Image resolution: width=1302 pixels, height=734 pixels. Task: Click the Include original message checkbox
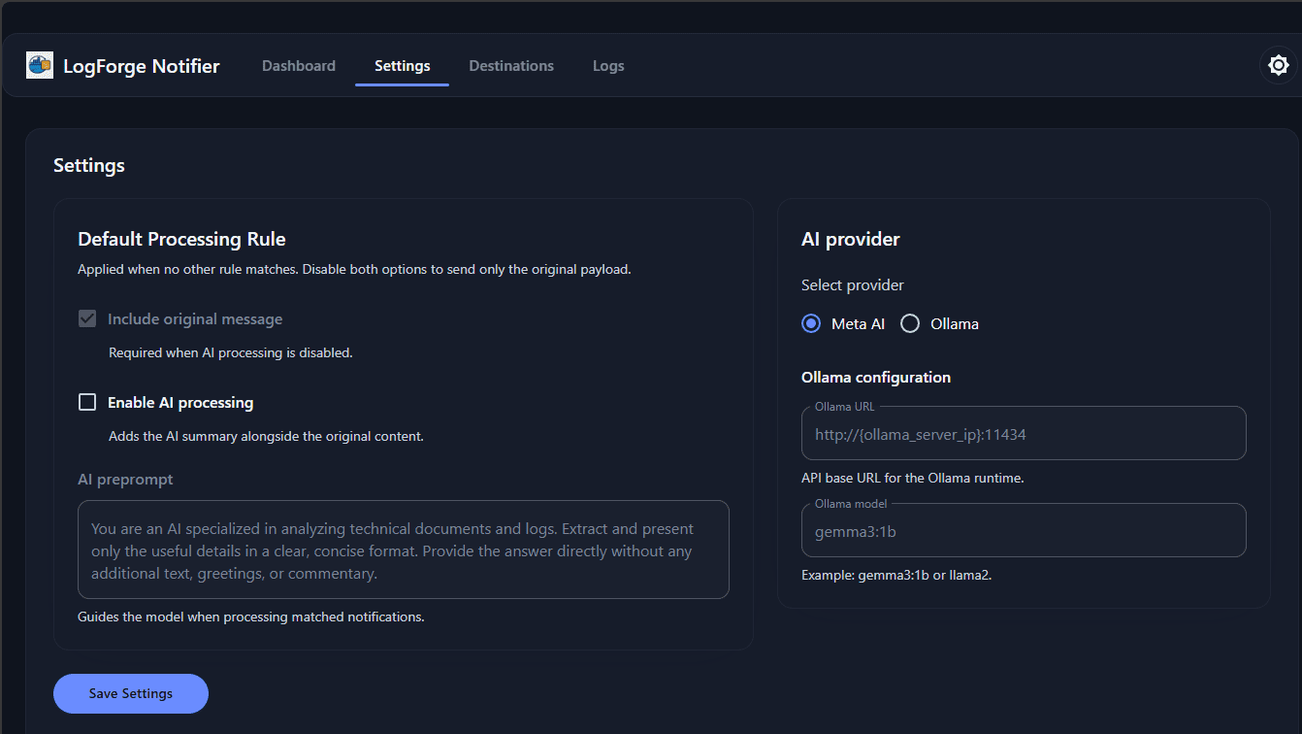tap(87, 318)
